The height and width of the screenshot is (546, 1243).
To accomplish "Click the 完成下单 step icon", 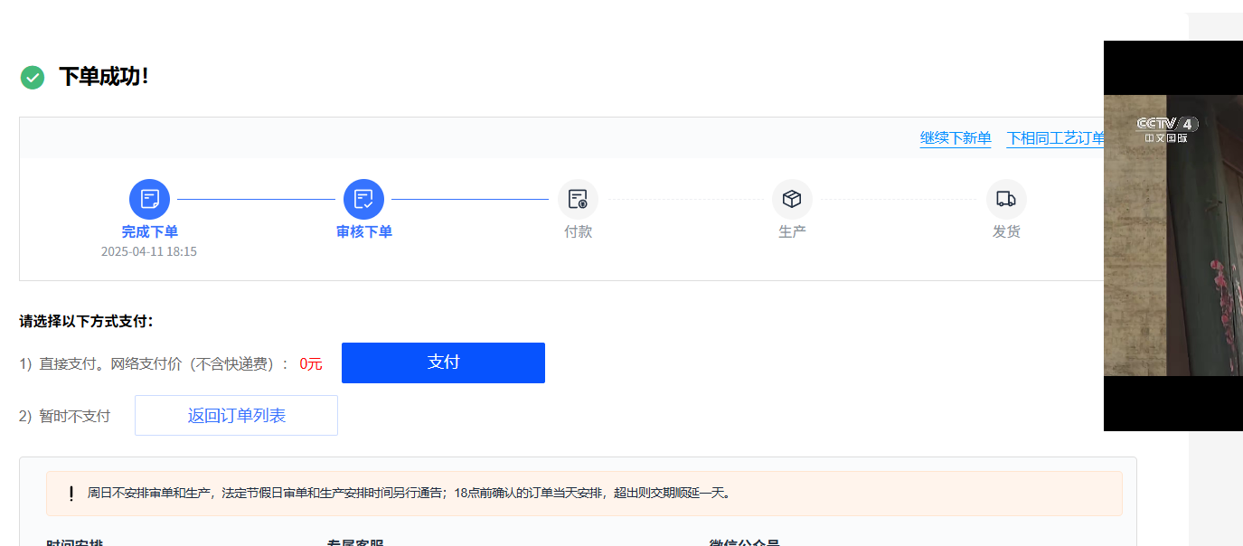I will point(150,199).
